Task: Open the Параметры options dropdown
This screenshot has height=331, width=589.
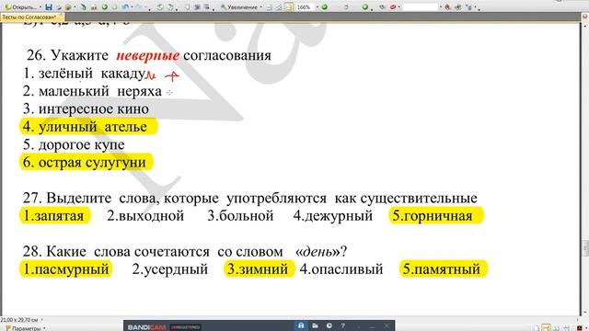Action: (26, 328)
